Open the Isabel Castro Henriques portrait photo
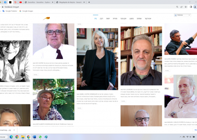 click(97, 59)
